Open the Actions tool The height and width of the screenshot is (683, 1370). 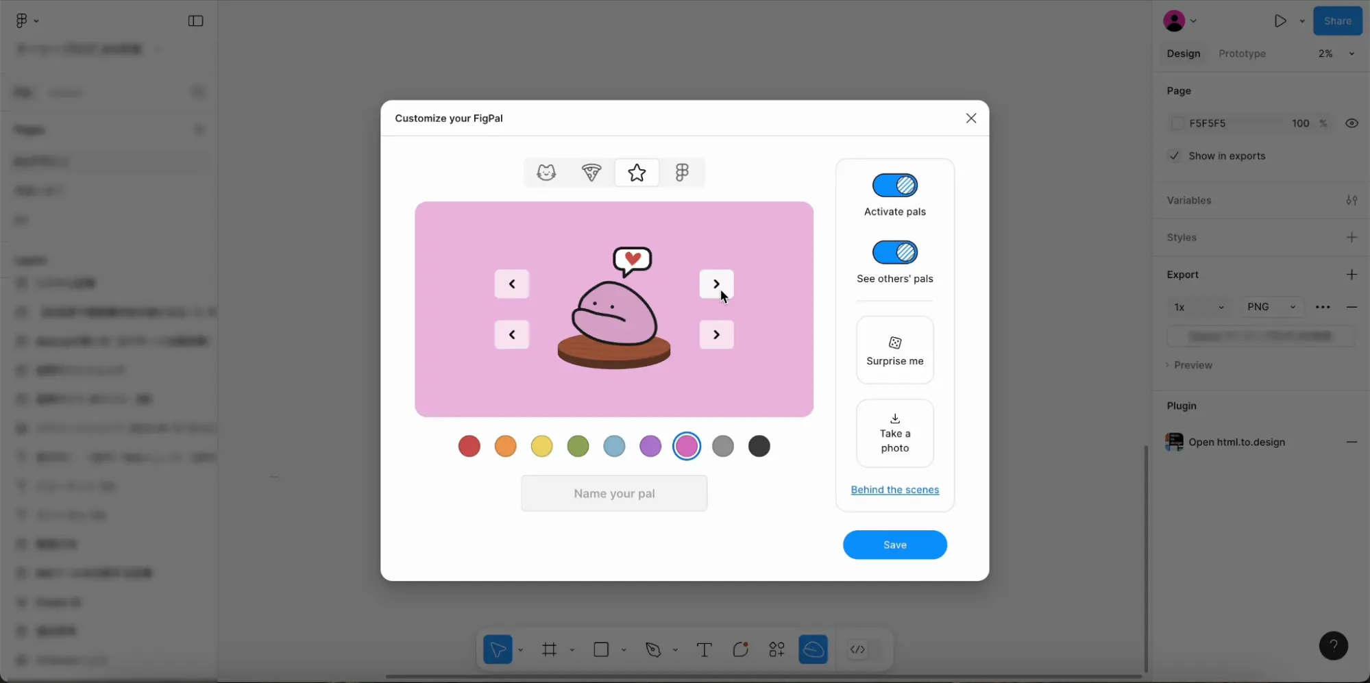point(776,649)
